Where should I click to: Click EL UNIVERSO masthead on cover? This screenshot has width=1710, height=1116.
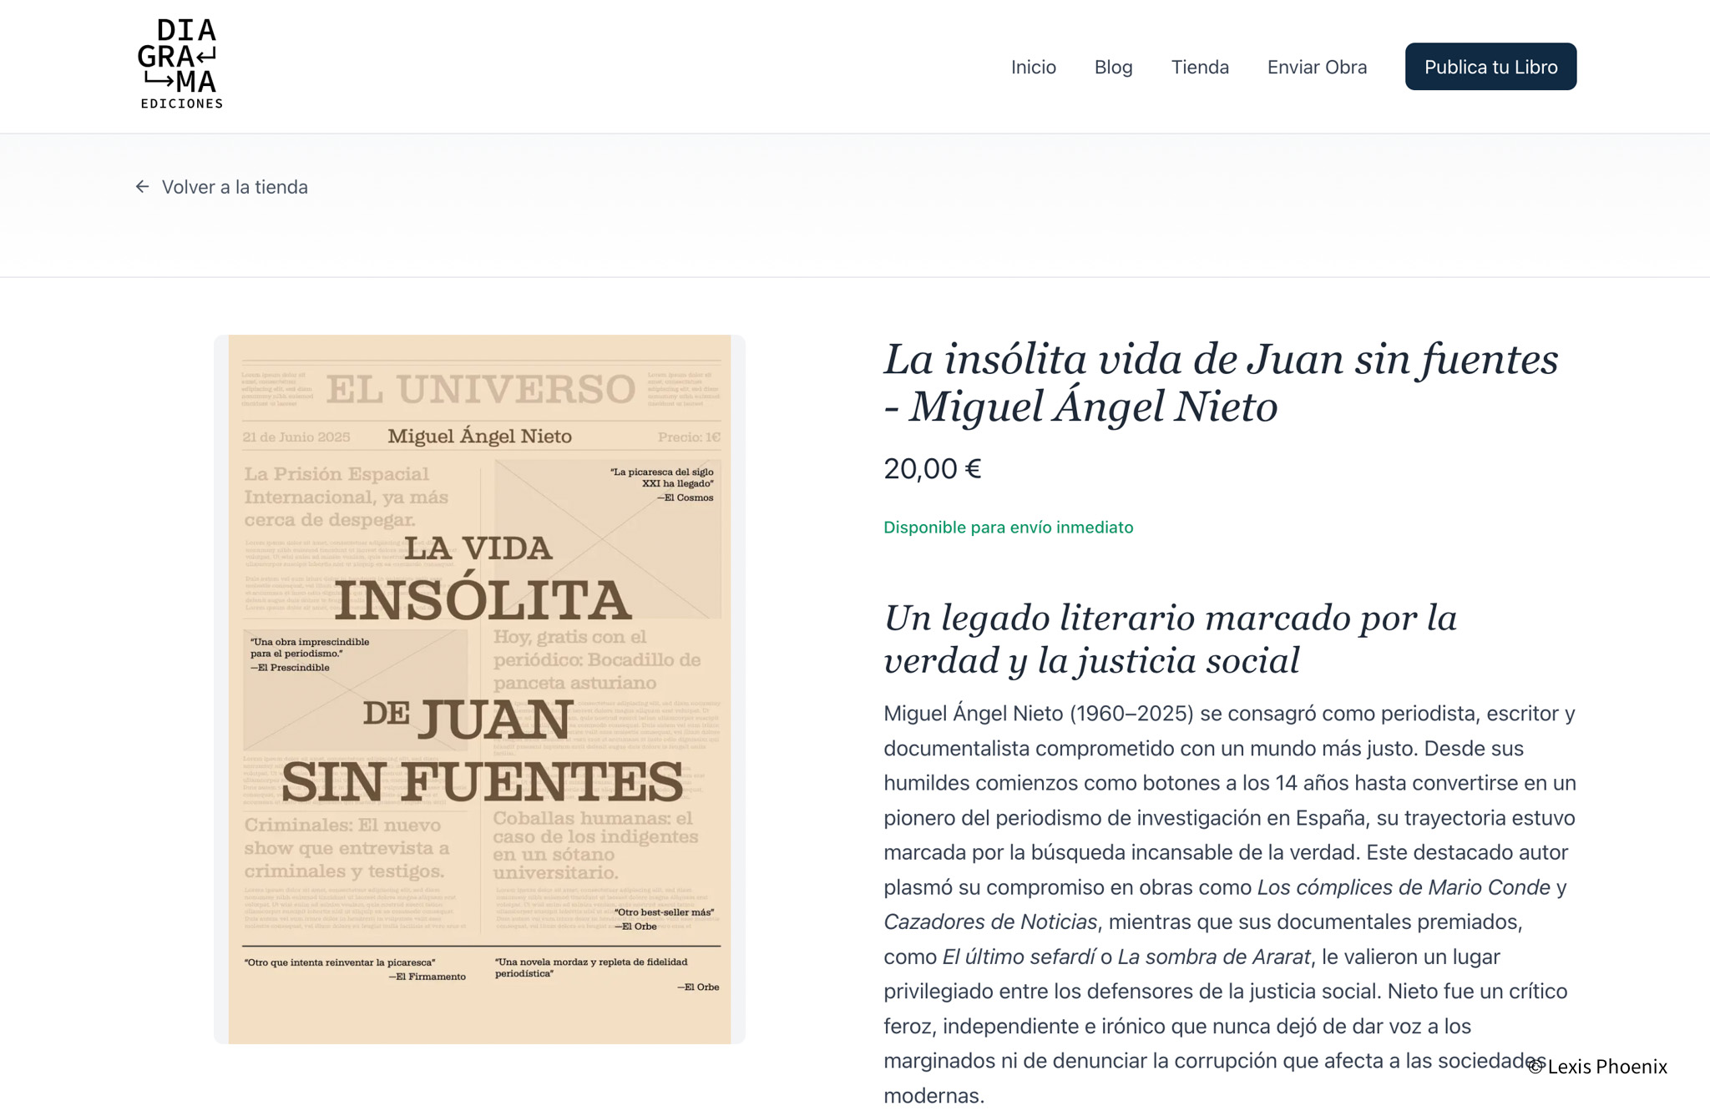pos(480,390)
